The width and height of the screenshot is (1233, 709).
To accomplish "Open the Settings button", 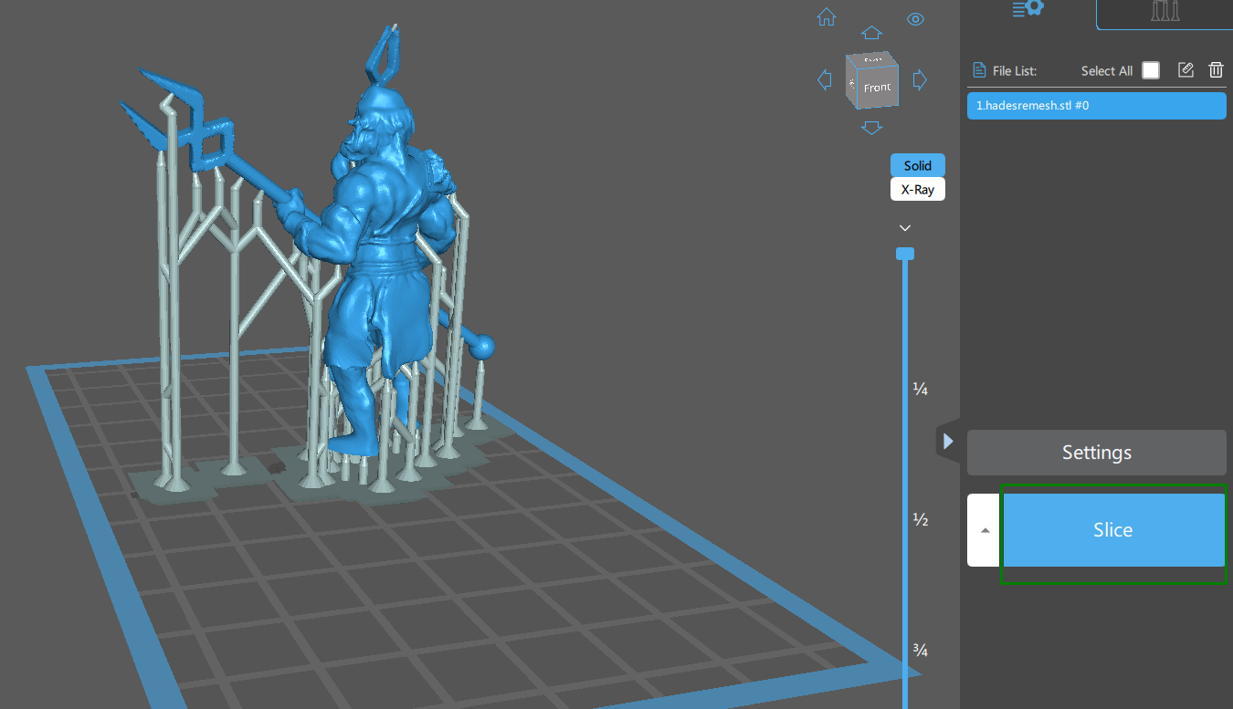I will click(x=1097, y=453).
